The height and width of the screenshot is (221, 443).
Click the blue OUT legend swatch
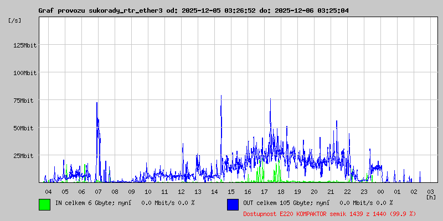tap(233, 204)
